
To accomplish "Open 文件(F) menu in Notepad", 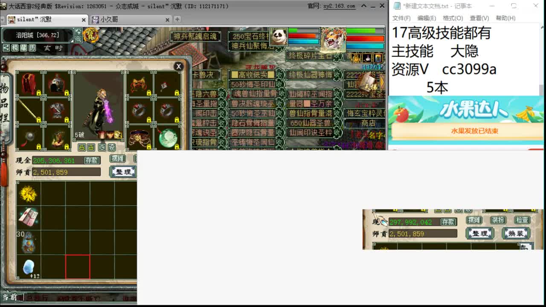I will pos(401,18).
